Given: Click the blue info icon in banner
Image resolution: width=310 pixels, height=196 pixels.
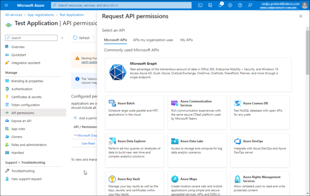Looking at the screenshot, I should coord(77,79).
